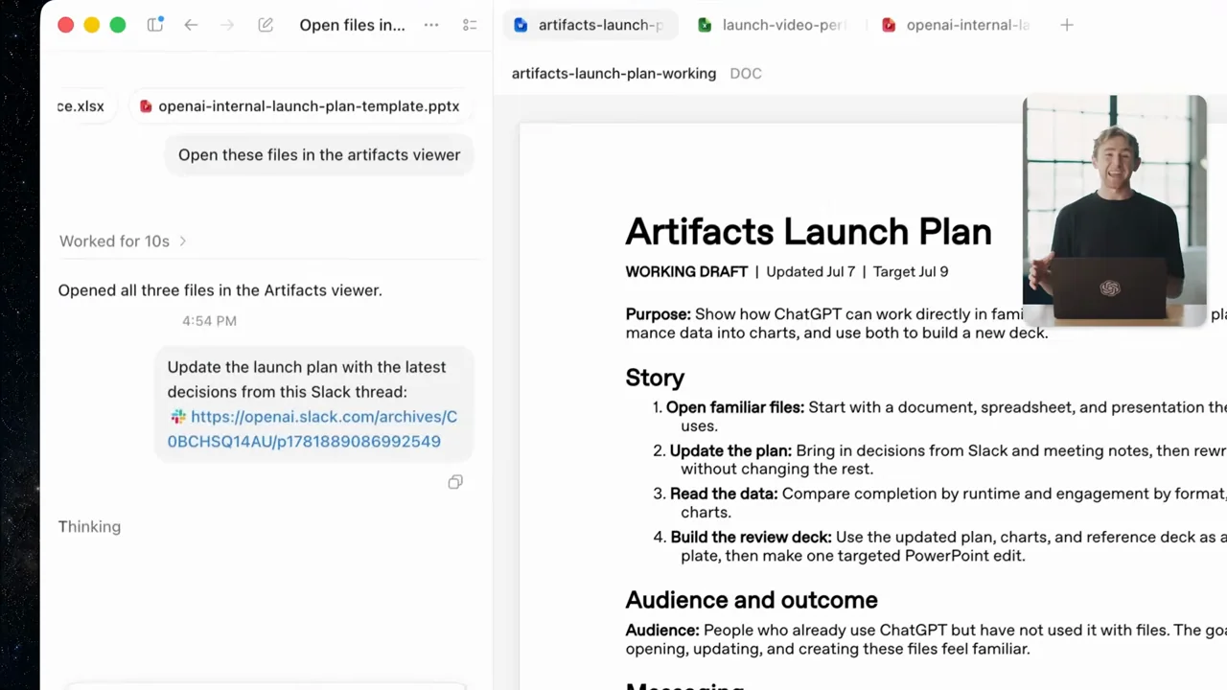Click the "Opened all three files" reply text

coord(220,290)
